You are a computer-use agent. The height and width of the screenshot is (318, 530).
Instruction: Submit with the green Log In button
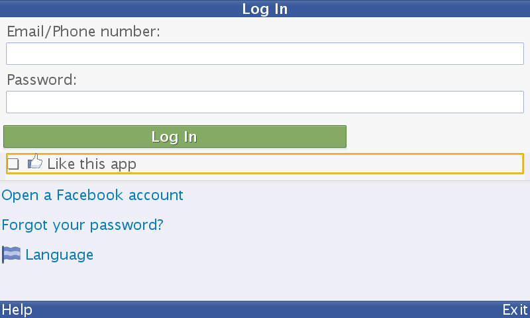point(175,136)
